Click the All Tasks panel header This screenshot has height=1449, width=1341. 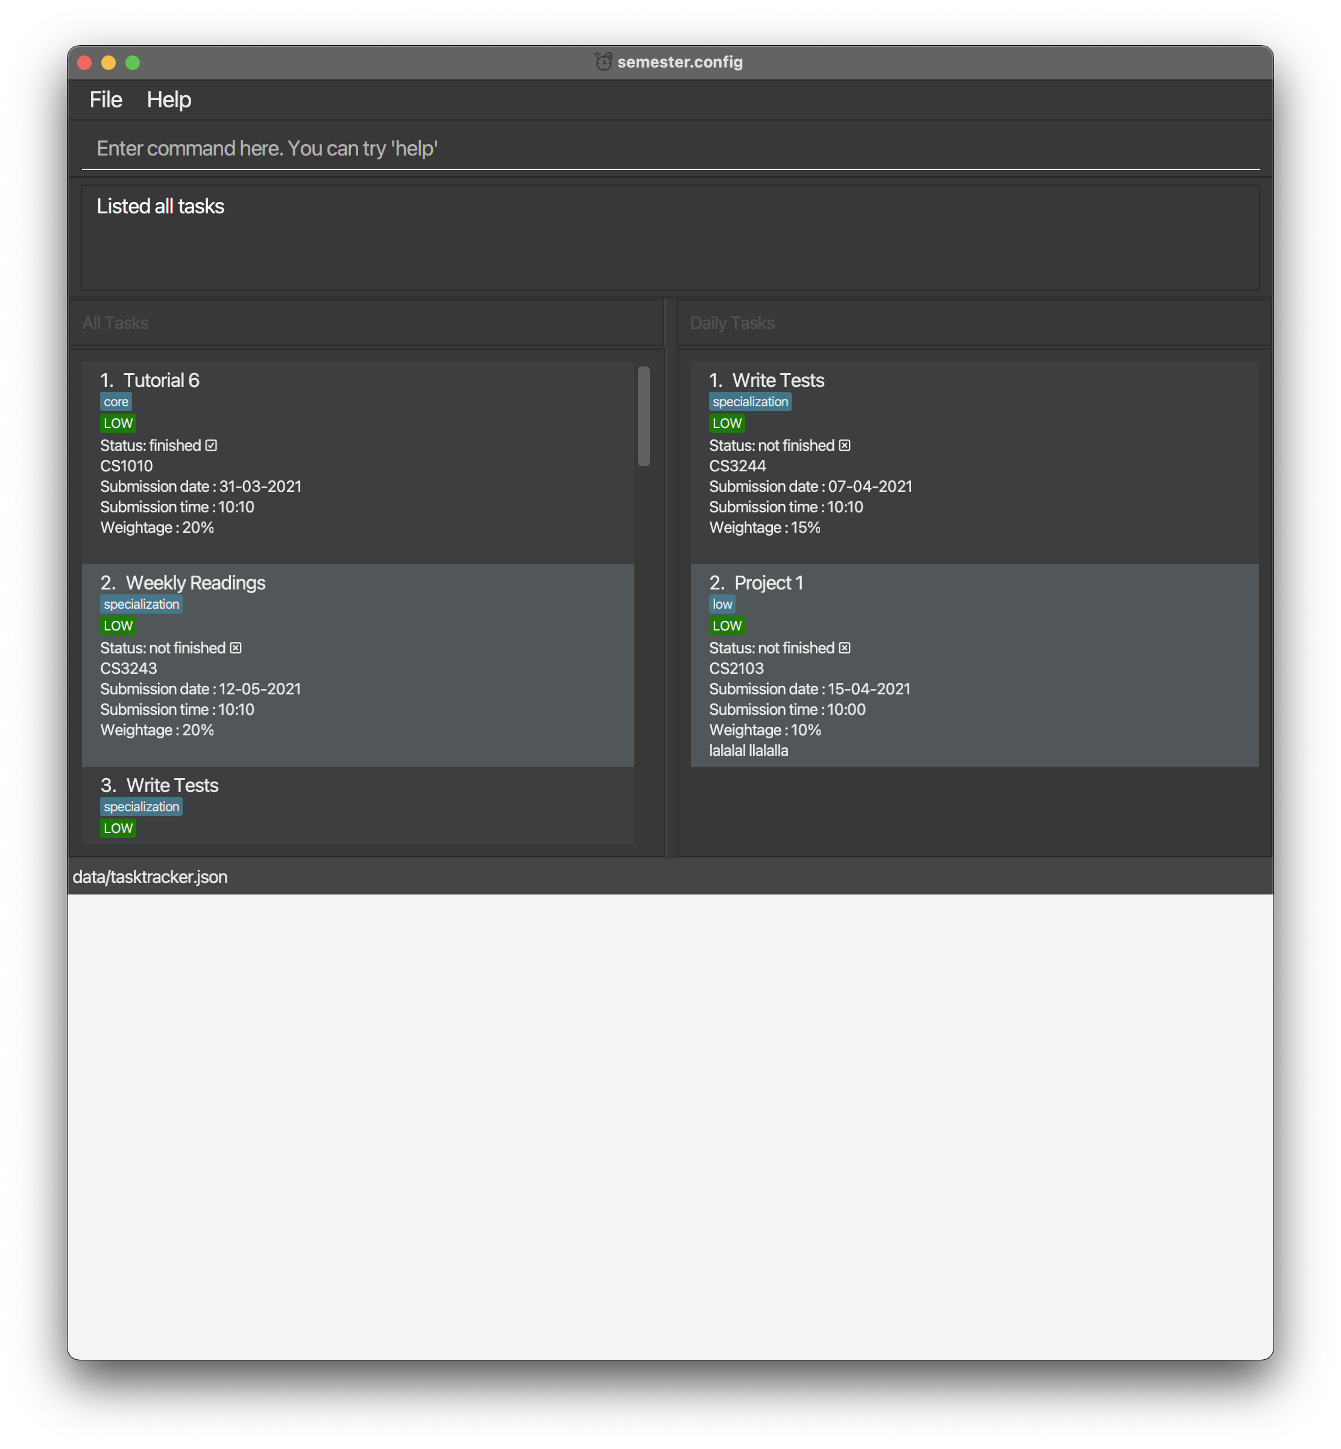tap(115, 322)
